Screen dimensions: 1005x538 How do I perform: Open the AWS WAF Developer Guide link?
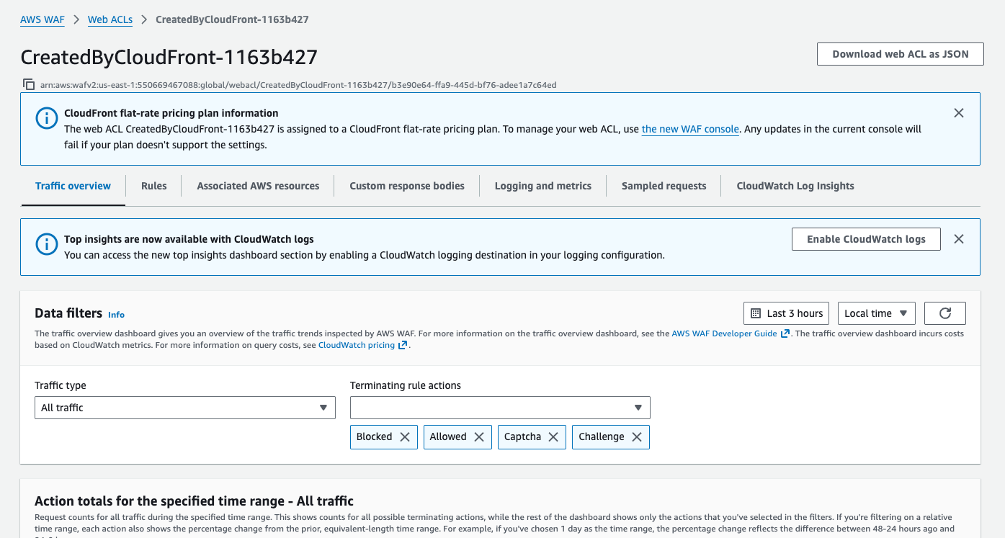(731, 333)
